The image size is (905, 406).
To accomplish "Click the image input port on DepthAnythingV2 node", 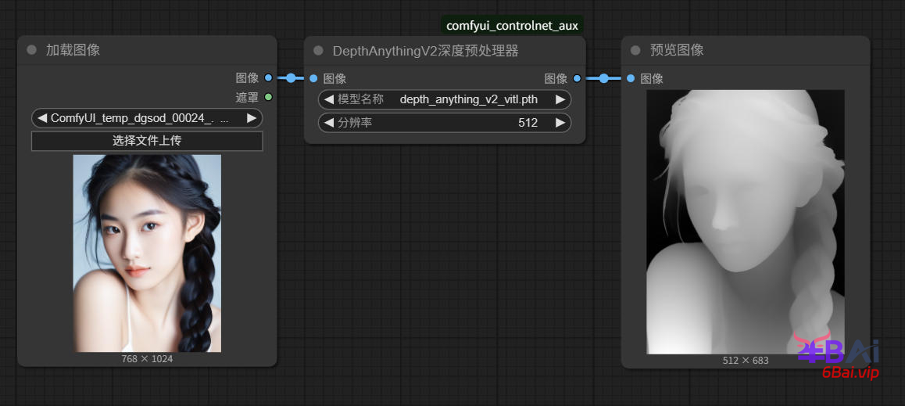I will [313, 78].
